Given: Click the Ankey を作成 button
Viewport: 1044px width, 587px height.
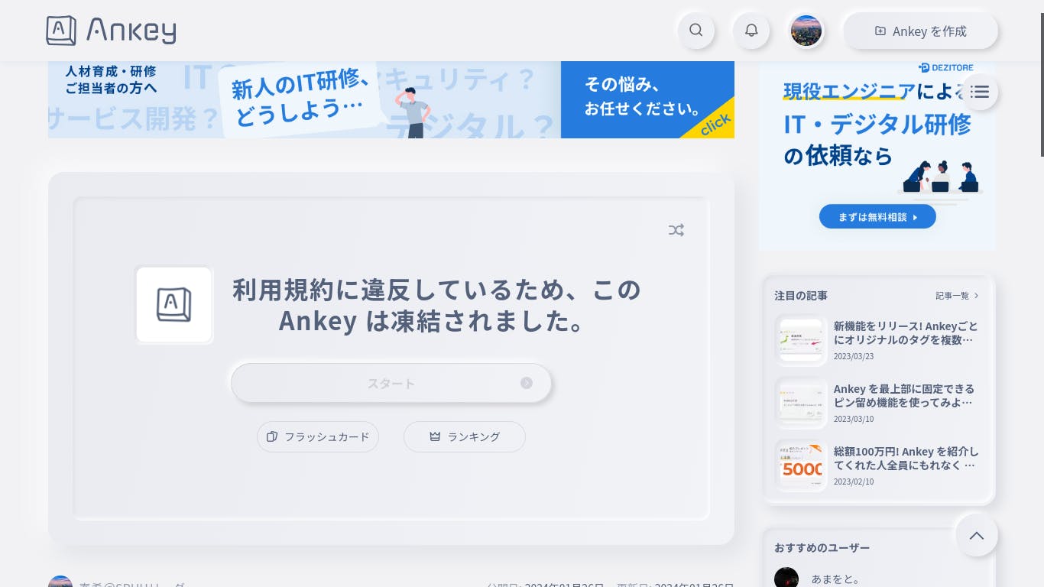Looking at the screenshot, I should click(x=920, y=31).
